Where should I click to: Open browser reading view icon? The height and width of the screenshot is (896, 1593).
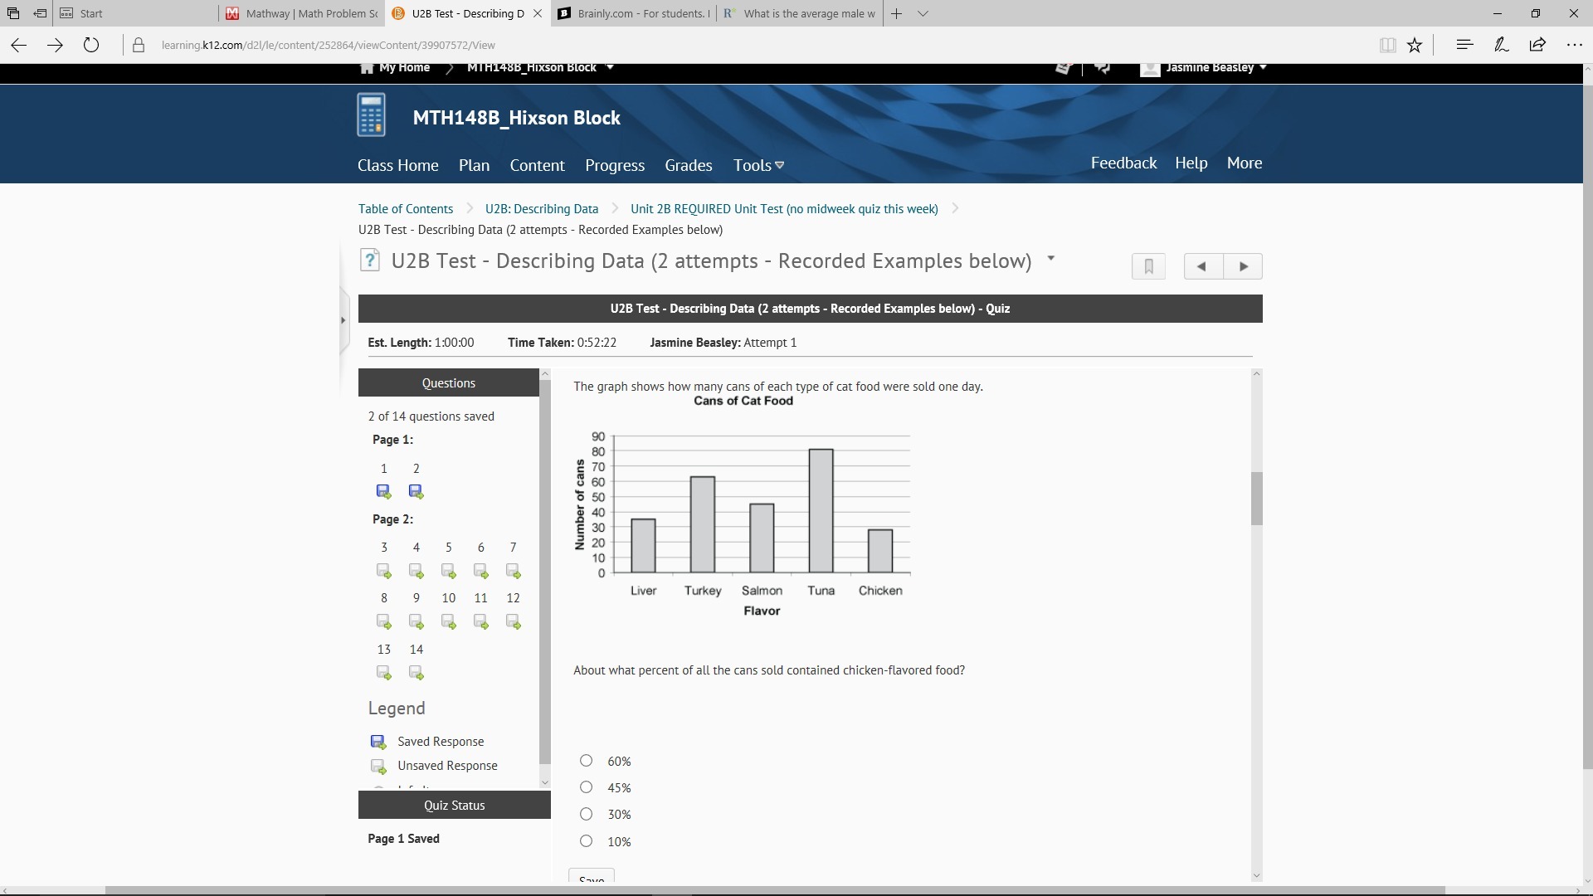pos(1387,45)
